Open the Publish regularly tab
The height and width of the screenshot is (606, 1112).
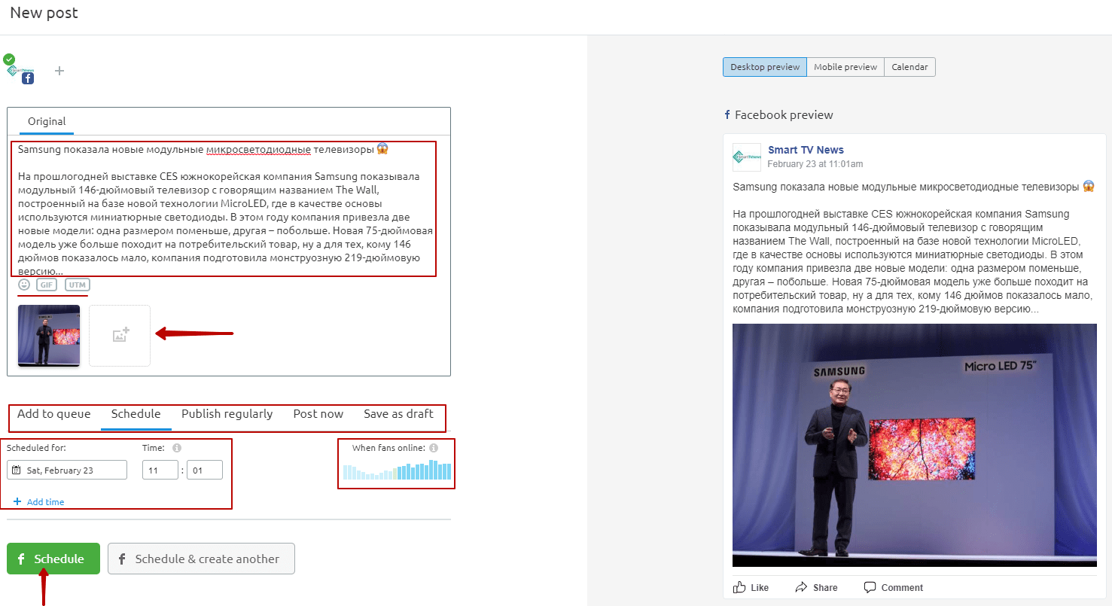(227, 414)
